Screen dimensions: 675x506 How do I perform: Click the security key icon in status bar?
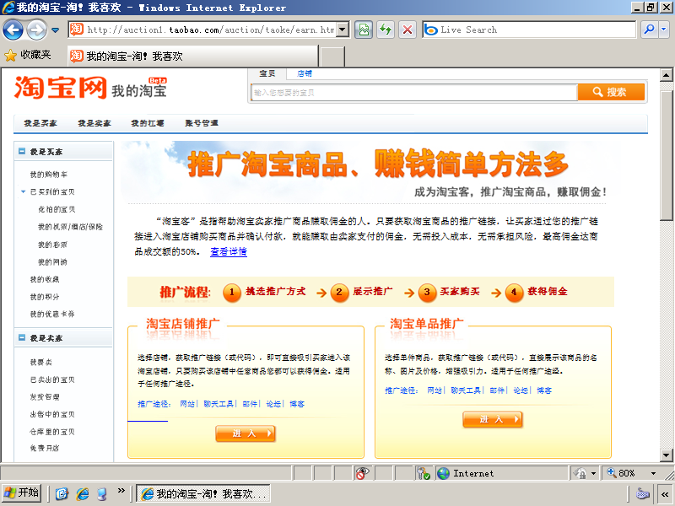[424, 473]
